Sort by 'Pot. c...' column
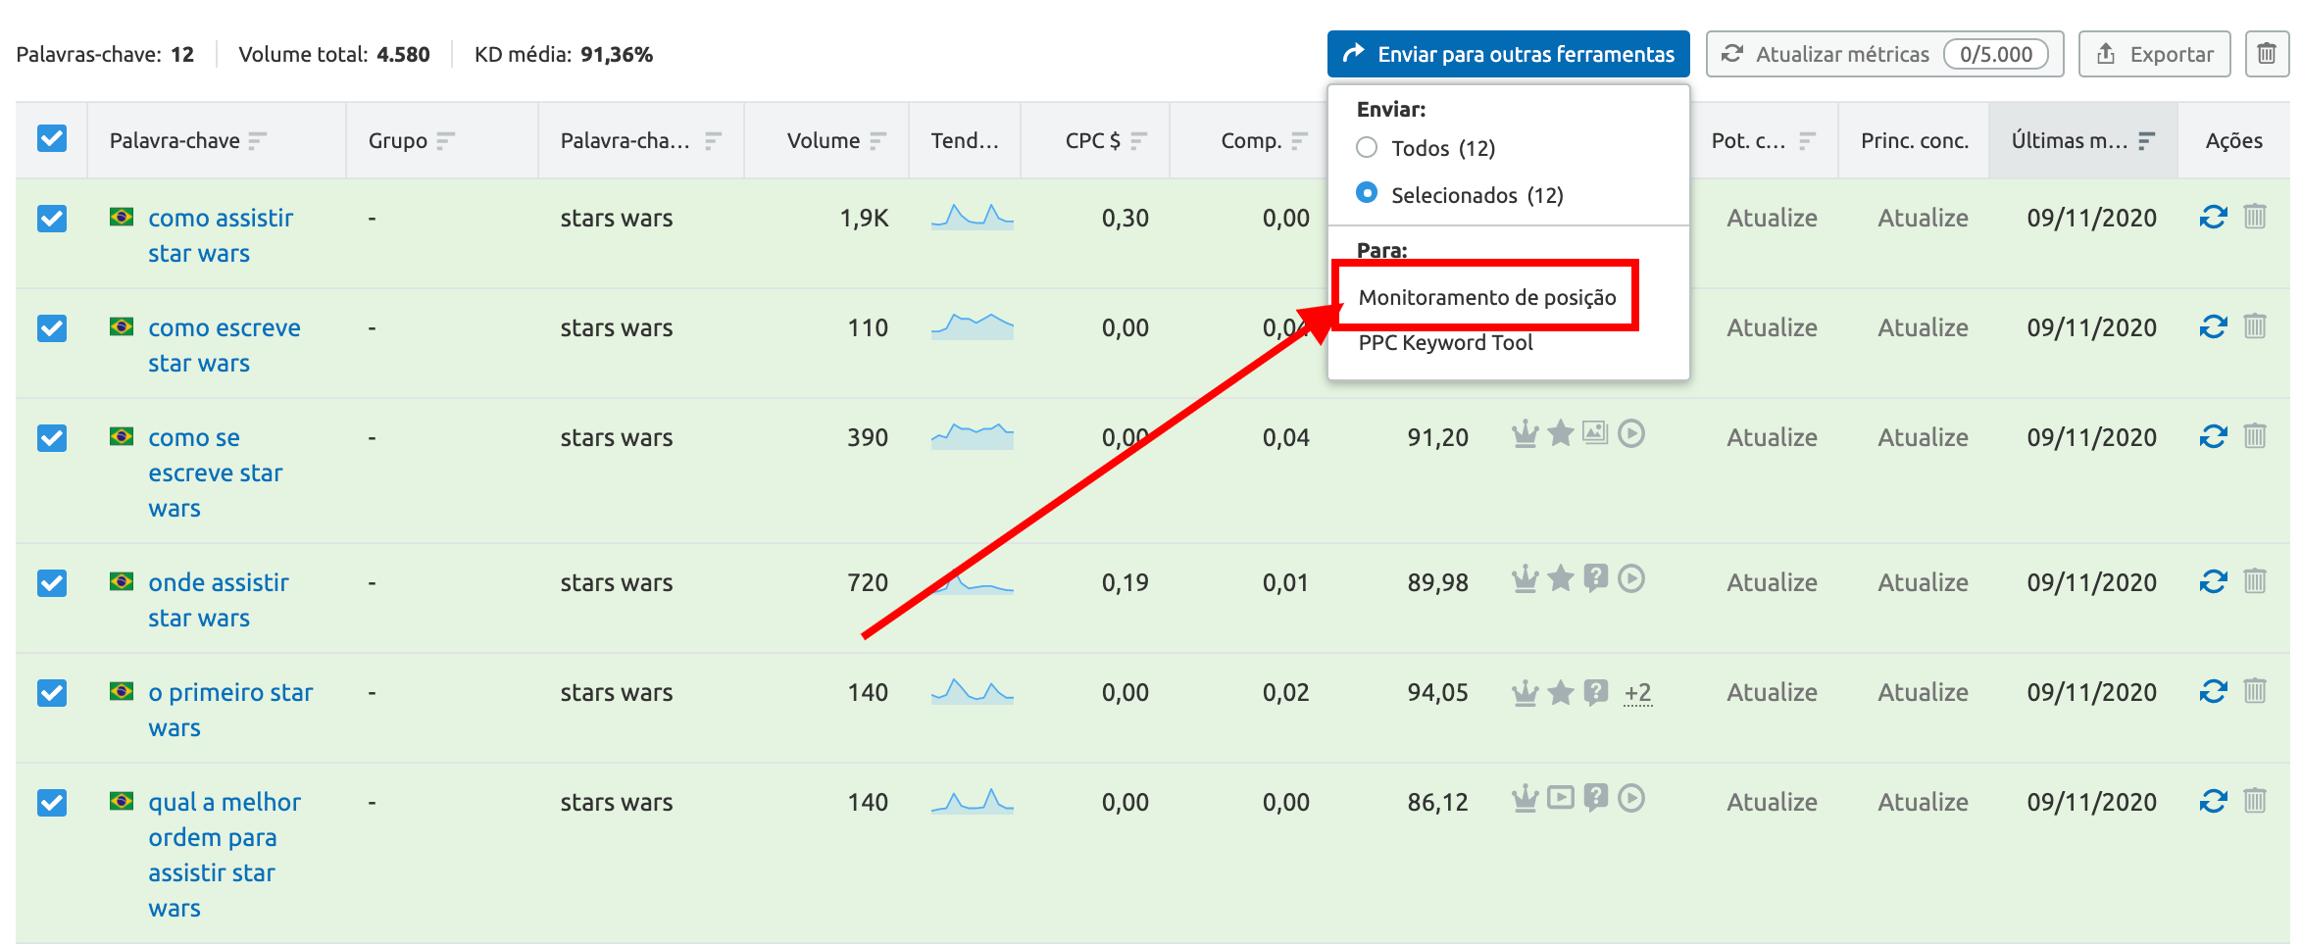Screen dimensions: 2302x944 (x=1807, y=141)
